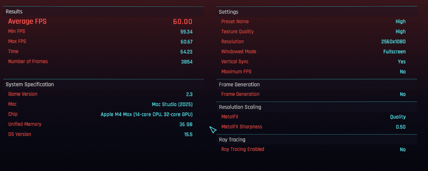The width and height of the screenshot is (428, 171).
Task: Select the Windowed Mode Fullscreen value
Action: click(x=394, y=52)
